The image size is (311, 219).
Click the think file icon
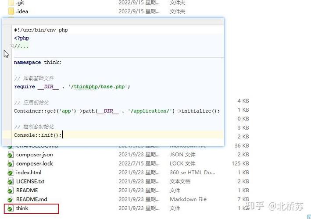click(x=11, y=208)
